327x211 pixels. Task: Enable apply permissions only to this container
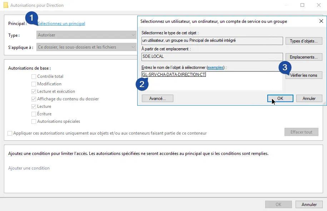point(10,133)
